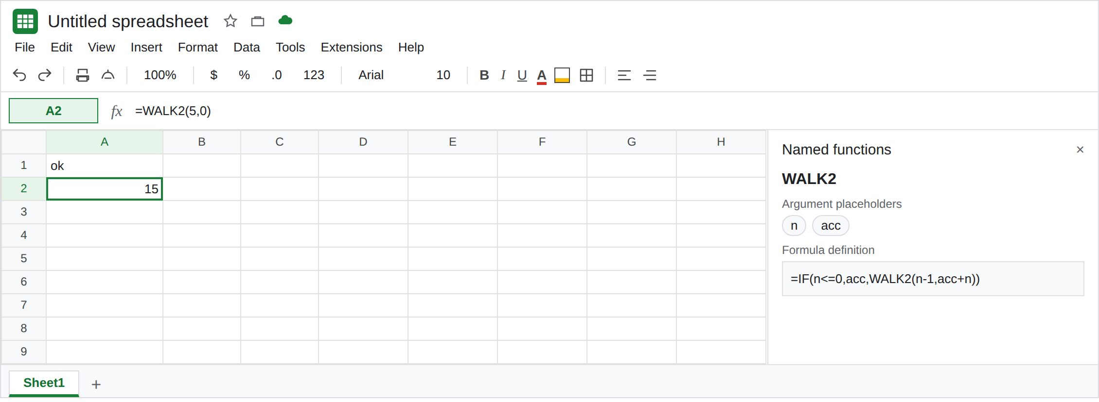Screen dimensions: 1099x402
Task: Undo the last action
Action: point(19,75)
